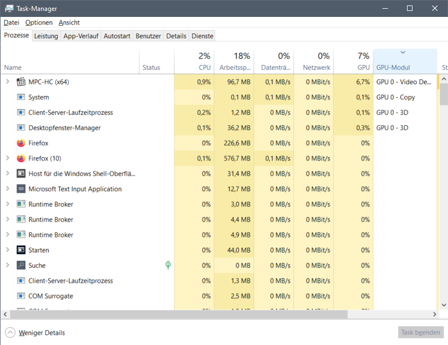The width and height of the screenshot is (448, 345).
Task: Select the Desktopfenster-Manager row name
Action: point(64,128)
